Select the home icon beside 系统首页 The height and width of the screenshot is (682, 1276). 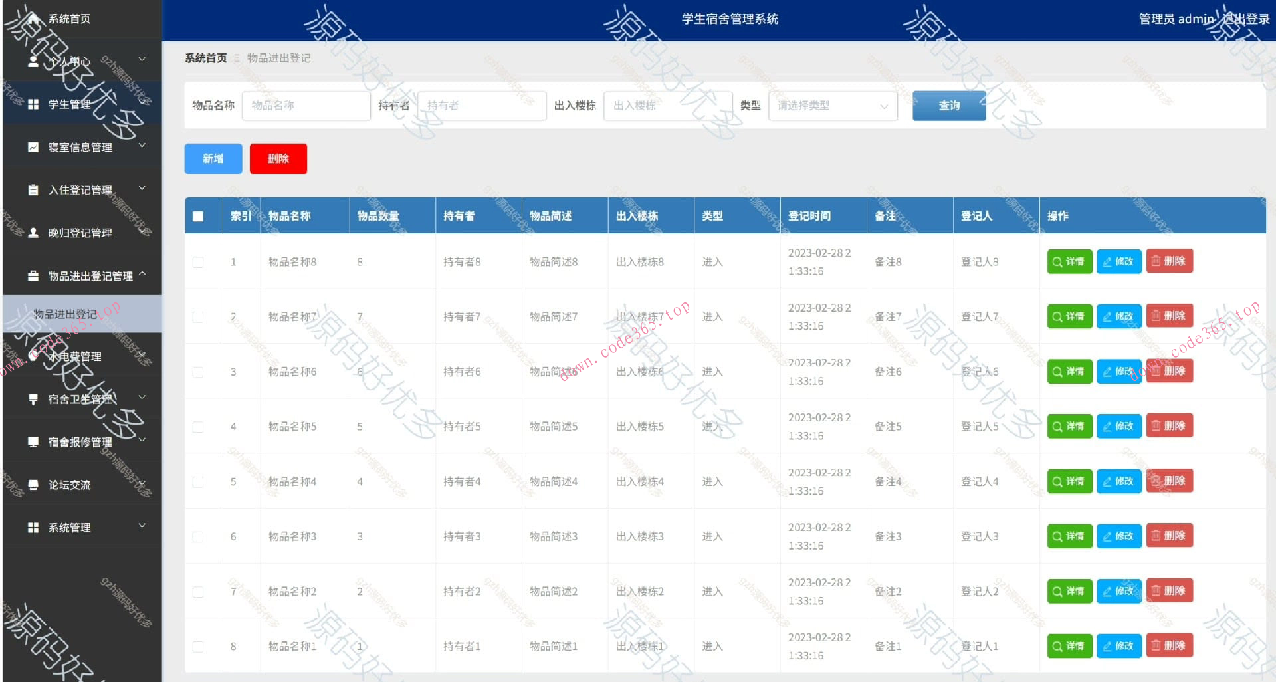pyautogui.click(x=33, y=19)
